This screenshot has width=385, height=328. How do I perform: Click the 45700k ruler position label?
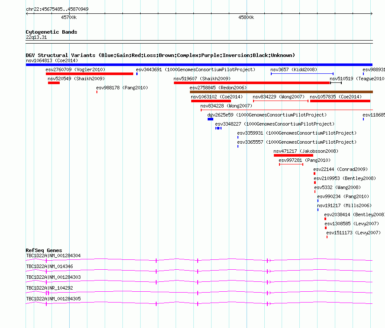click(x=69, y=17)
